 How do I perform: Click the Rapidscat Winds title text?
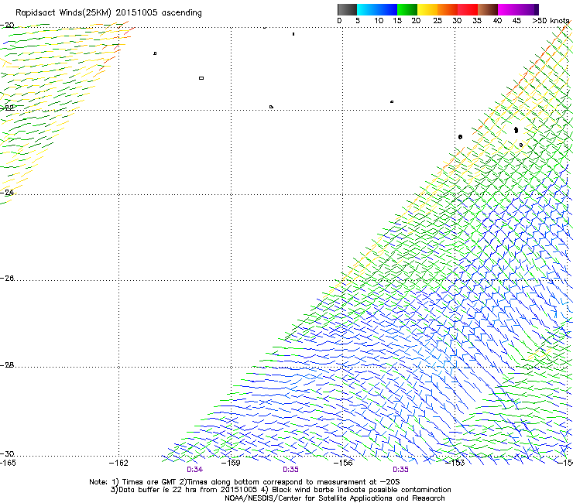(108, 13)
